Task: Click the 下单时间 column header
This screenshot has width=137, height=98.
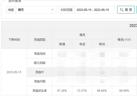Action: pos(14,40)
